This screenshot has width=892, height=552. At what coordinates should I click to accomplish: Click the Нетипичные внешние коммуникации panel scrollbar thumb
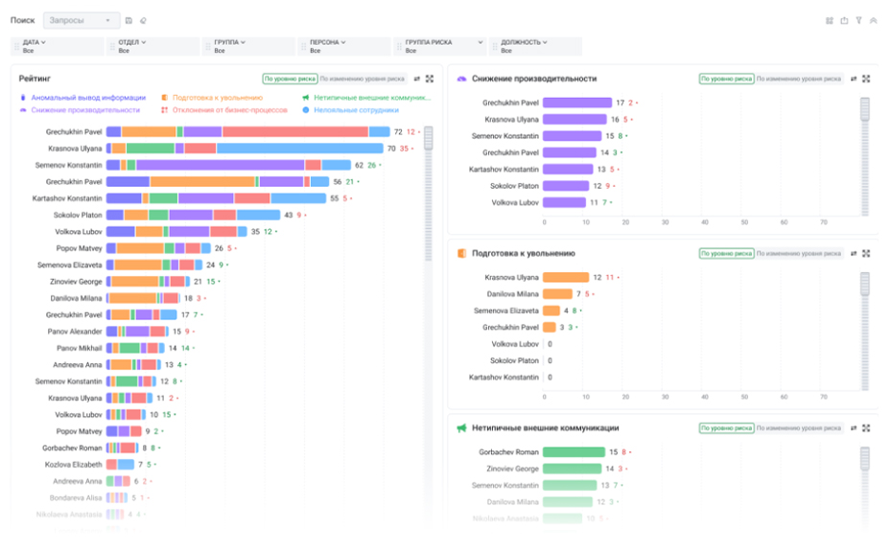pyautogui.click(x=865, y=458)
